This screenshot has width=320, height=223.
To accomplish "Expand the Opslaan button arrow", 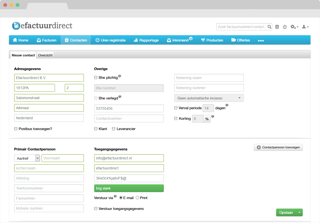I will click(x=299, y=212).
